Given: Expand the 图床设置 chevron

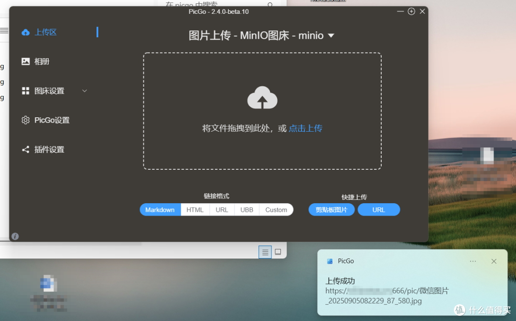Looking at the screenshot, I should coord(85,91).
